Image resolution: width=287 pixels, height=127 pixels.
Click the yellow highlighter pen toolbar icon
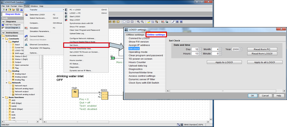click(x=149, y=22)
